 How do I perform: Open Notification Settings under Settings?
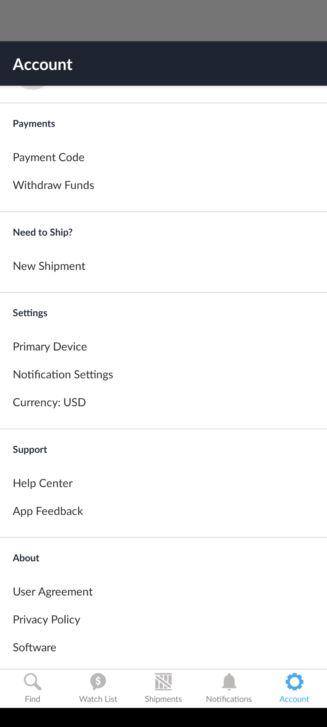click(x=63, y=374)
